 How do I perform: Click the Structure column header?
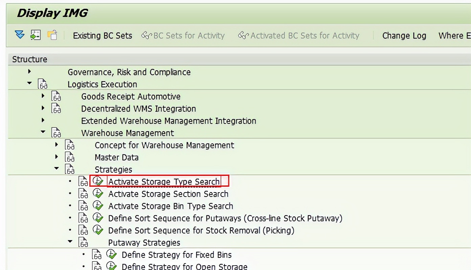[x=30, y=59]
